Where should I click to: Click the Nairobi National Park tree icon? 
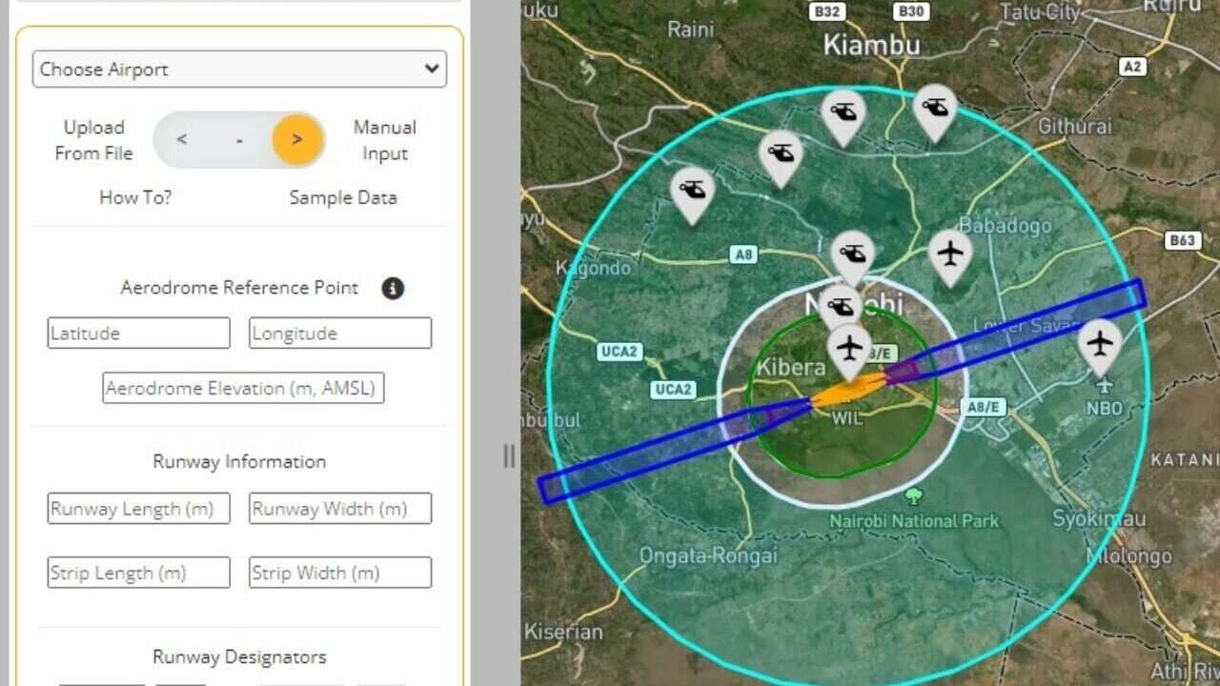tap(913, 495)
